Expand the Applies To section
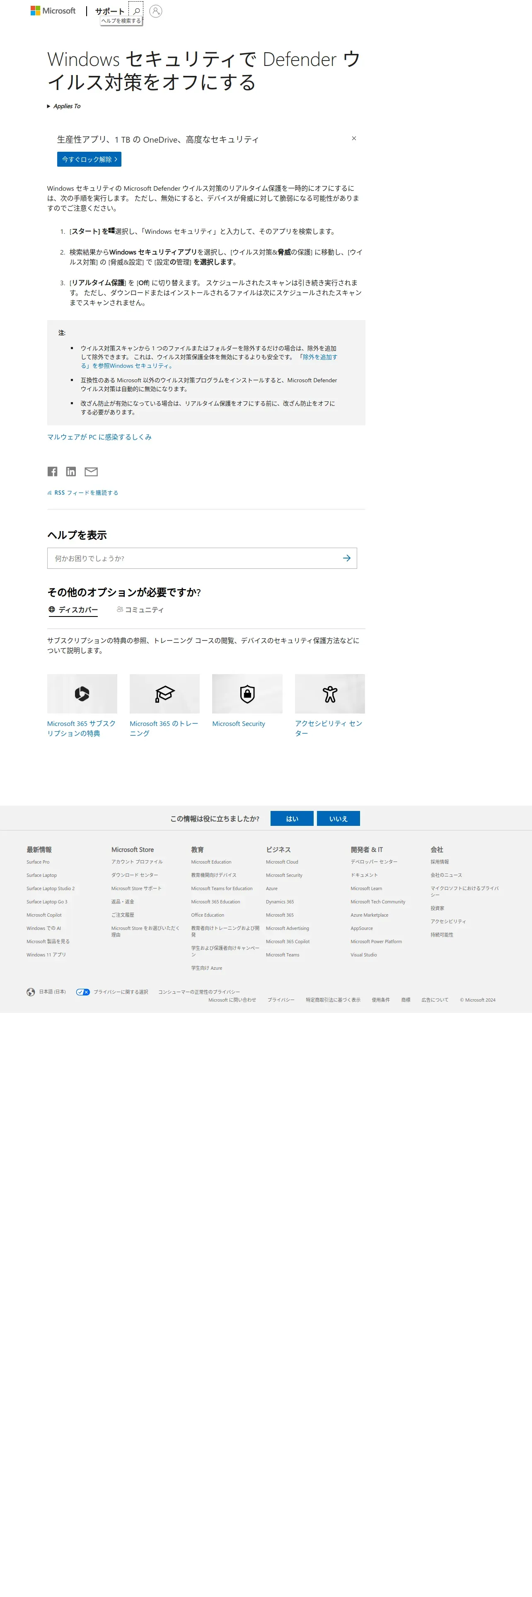The image size is (532, 1597). point(64,106)
